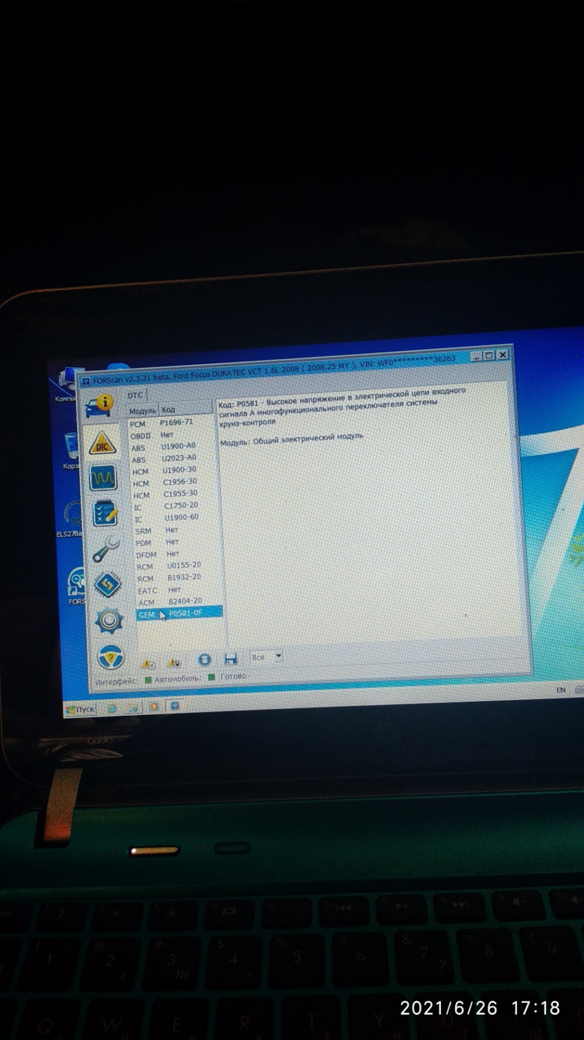584x1040 pixels.
Task: Select the EATC Нет row
Action: 179,590
